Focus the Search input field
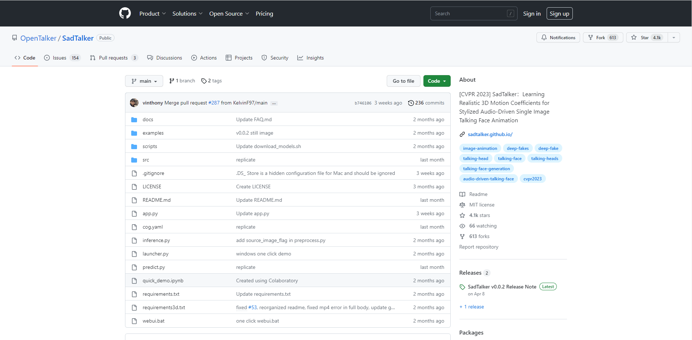The image size is (692, 340). coord(469,14)
